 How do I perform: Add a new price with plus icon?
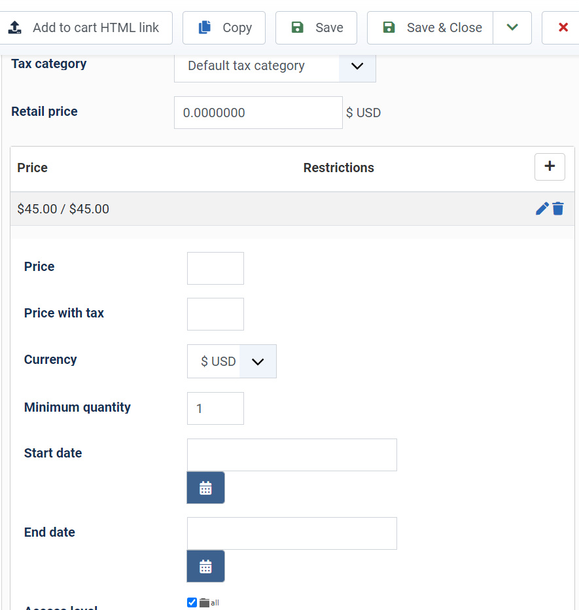tap(550, 167)
